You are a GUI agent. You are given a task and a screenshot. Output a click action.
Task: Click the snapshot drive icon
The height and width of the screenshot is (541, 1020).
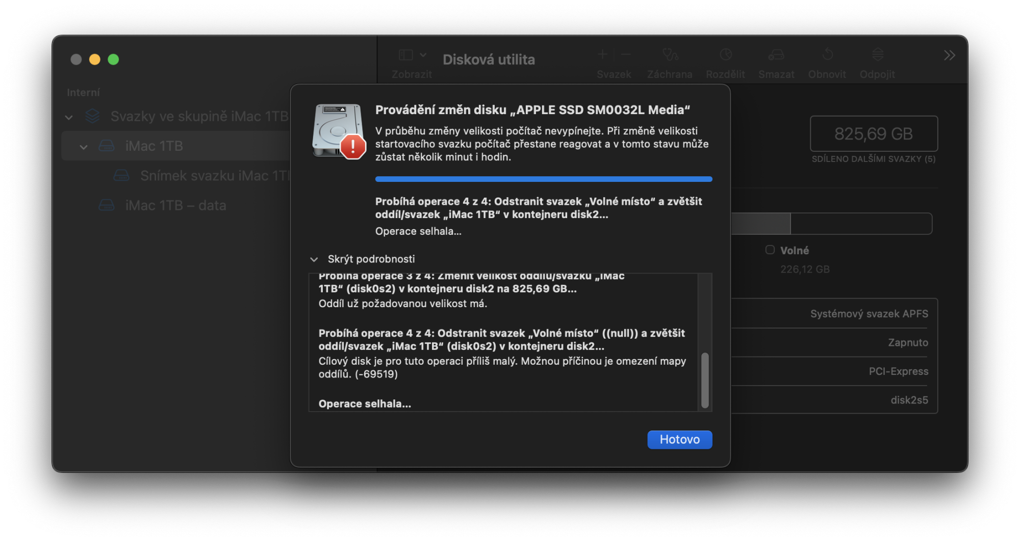point(121,175)
